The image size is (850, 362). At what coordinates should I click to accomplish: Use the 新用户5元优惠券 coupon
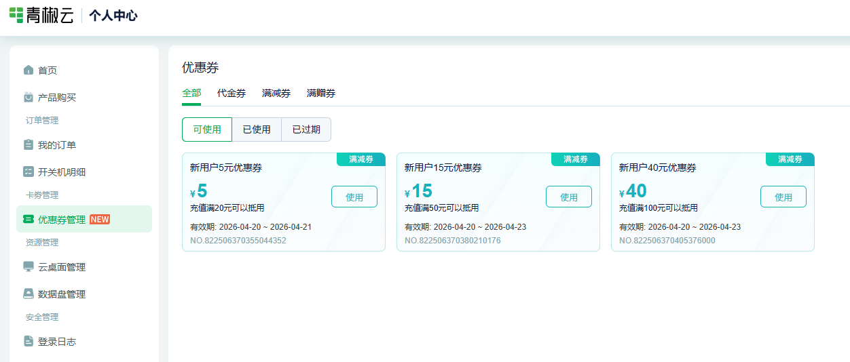[x=354, y=197]
